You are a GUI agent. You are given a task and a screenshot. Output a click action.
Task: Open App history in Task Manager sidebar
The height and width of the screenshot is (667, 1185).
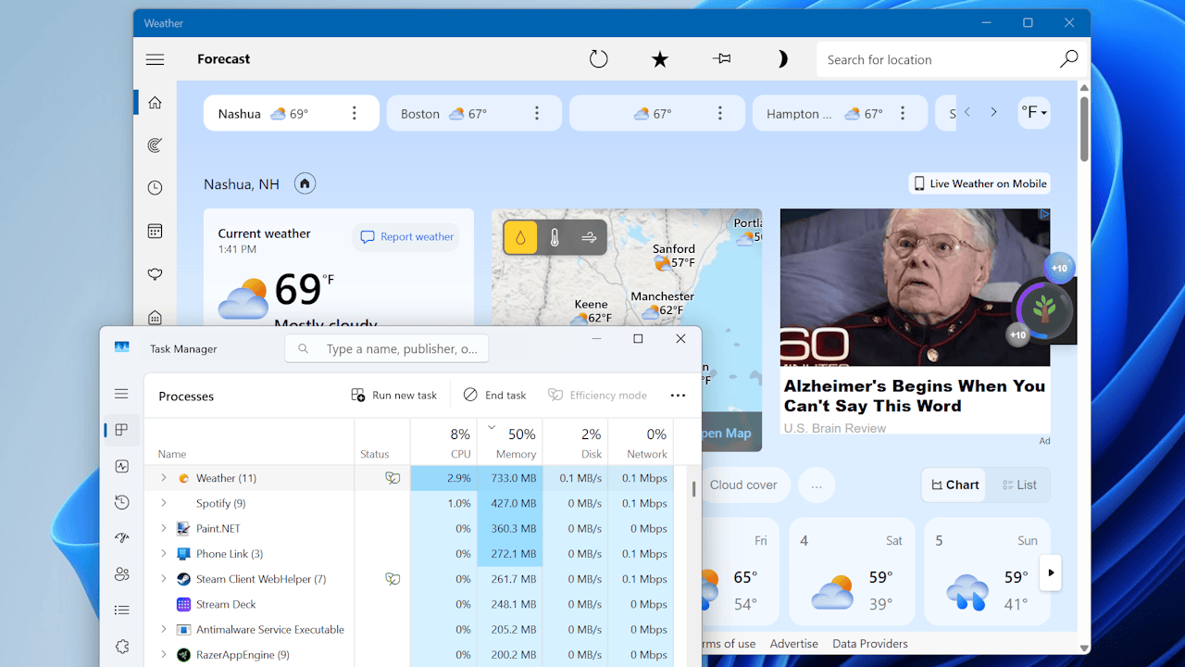coord(122,502)
